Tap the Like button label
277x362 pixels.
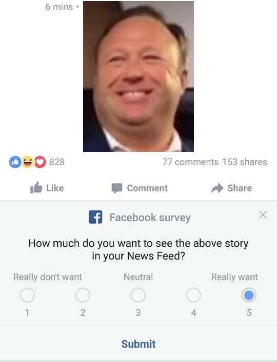click(55, 188)
